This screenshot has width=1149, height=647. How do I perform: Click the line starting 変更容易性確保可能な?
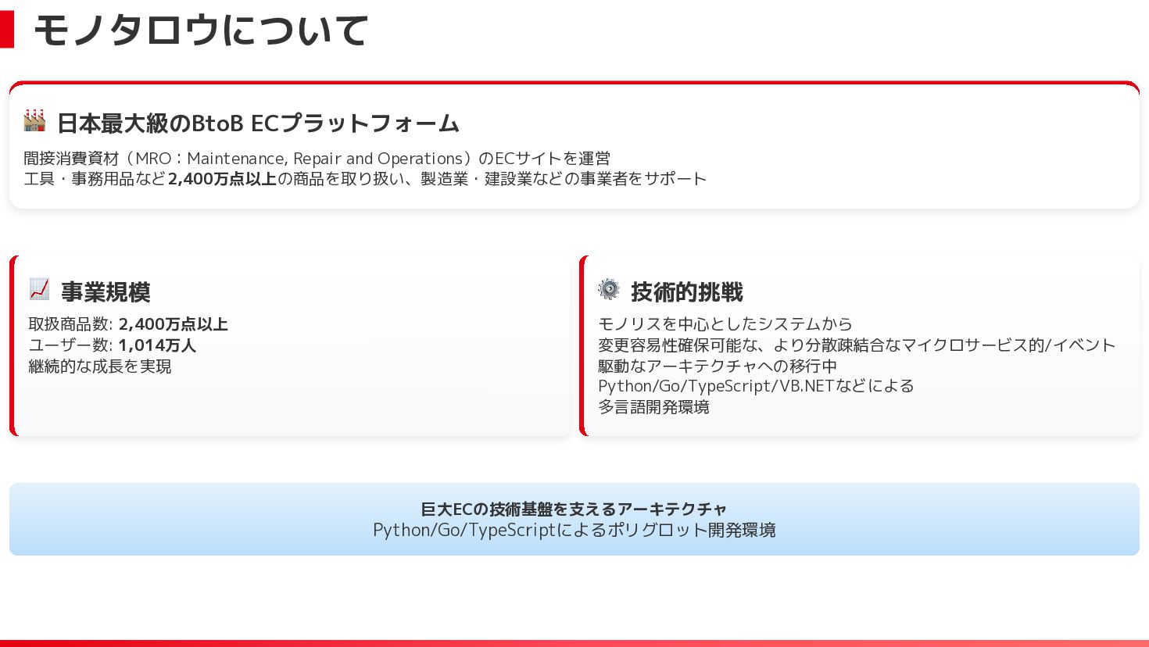tap(857, 345)
